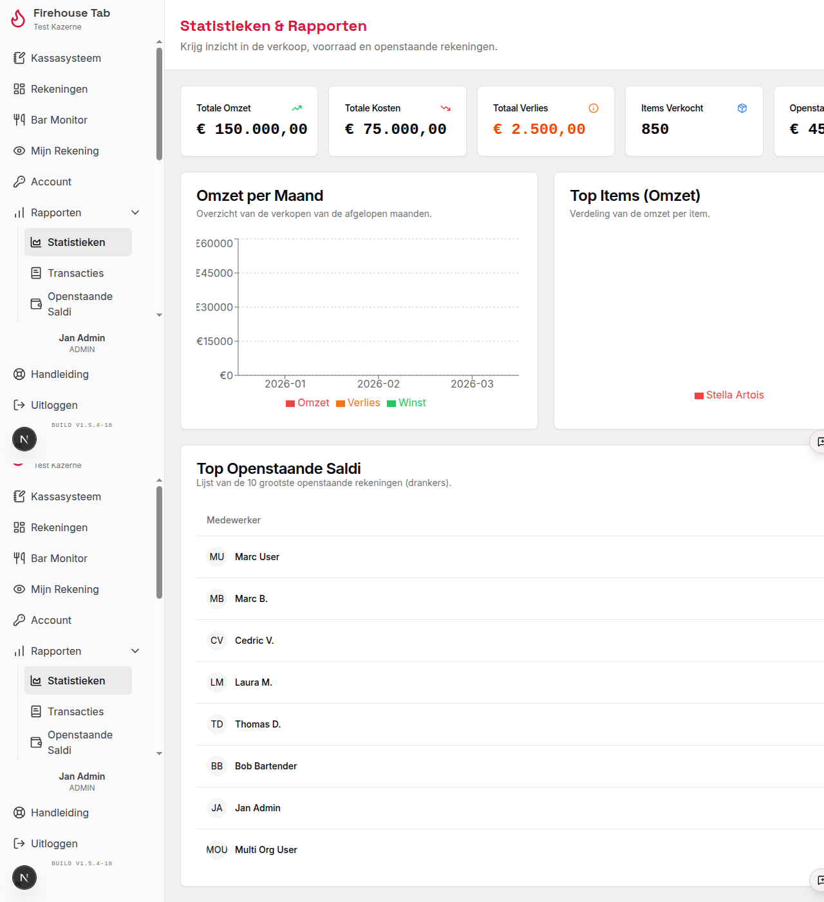Click Rapporten bar-chart icon in upper sidebar
824x902 pixels.
(19, 212)
